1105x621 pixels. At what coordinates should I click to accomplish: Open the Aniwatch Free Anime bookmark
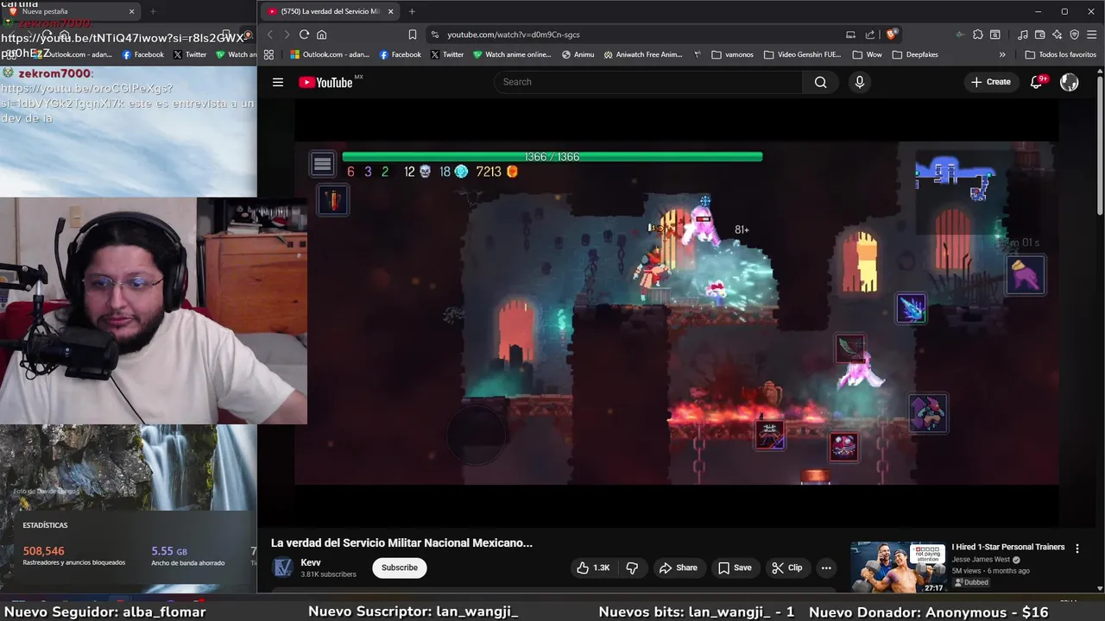point(644,54)
